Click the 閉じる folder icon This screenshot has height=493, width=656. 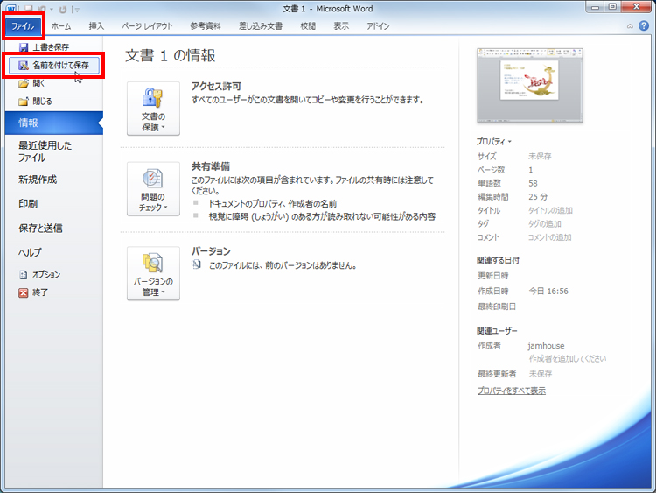coord(24,102)
